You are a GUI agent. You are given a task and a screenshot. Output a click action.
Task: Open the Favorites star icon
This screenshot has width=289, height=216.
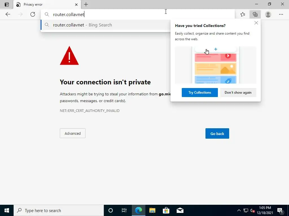[243, 14]
